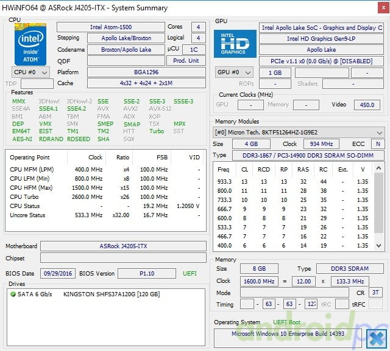Click the 133.3 MHz base clock field
This screenshot has width=390, height=351.
tap(350, 282)
